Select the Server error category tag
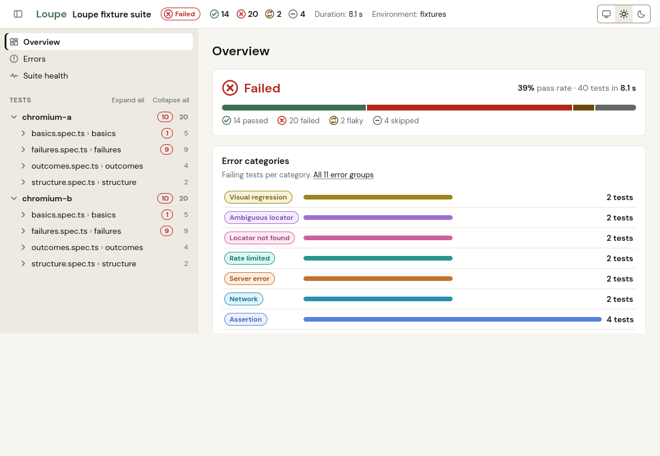The height and width of the screenshot is (456, 660). click(x=249, y=279)
